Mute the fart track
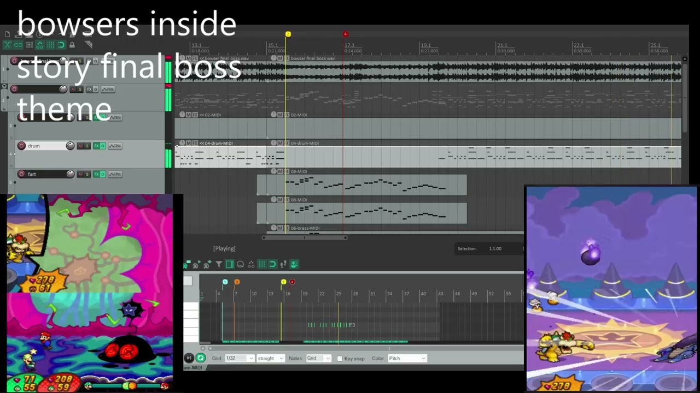Image resolution: width=700 pixels, height=393 pixels. 80,174
